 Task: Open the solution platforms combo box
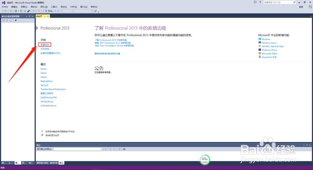point(83,11)
